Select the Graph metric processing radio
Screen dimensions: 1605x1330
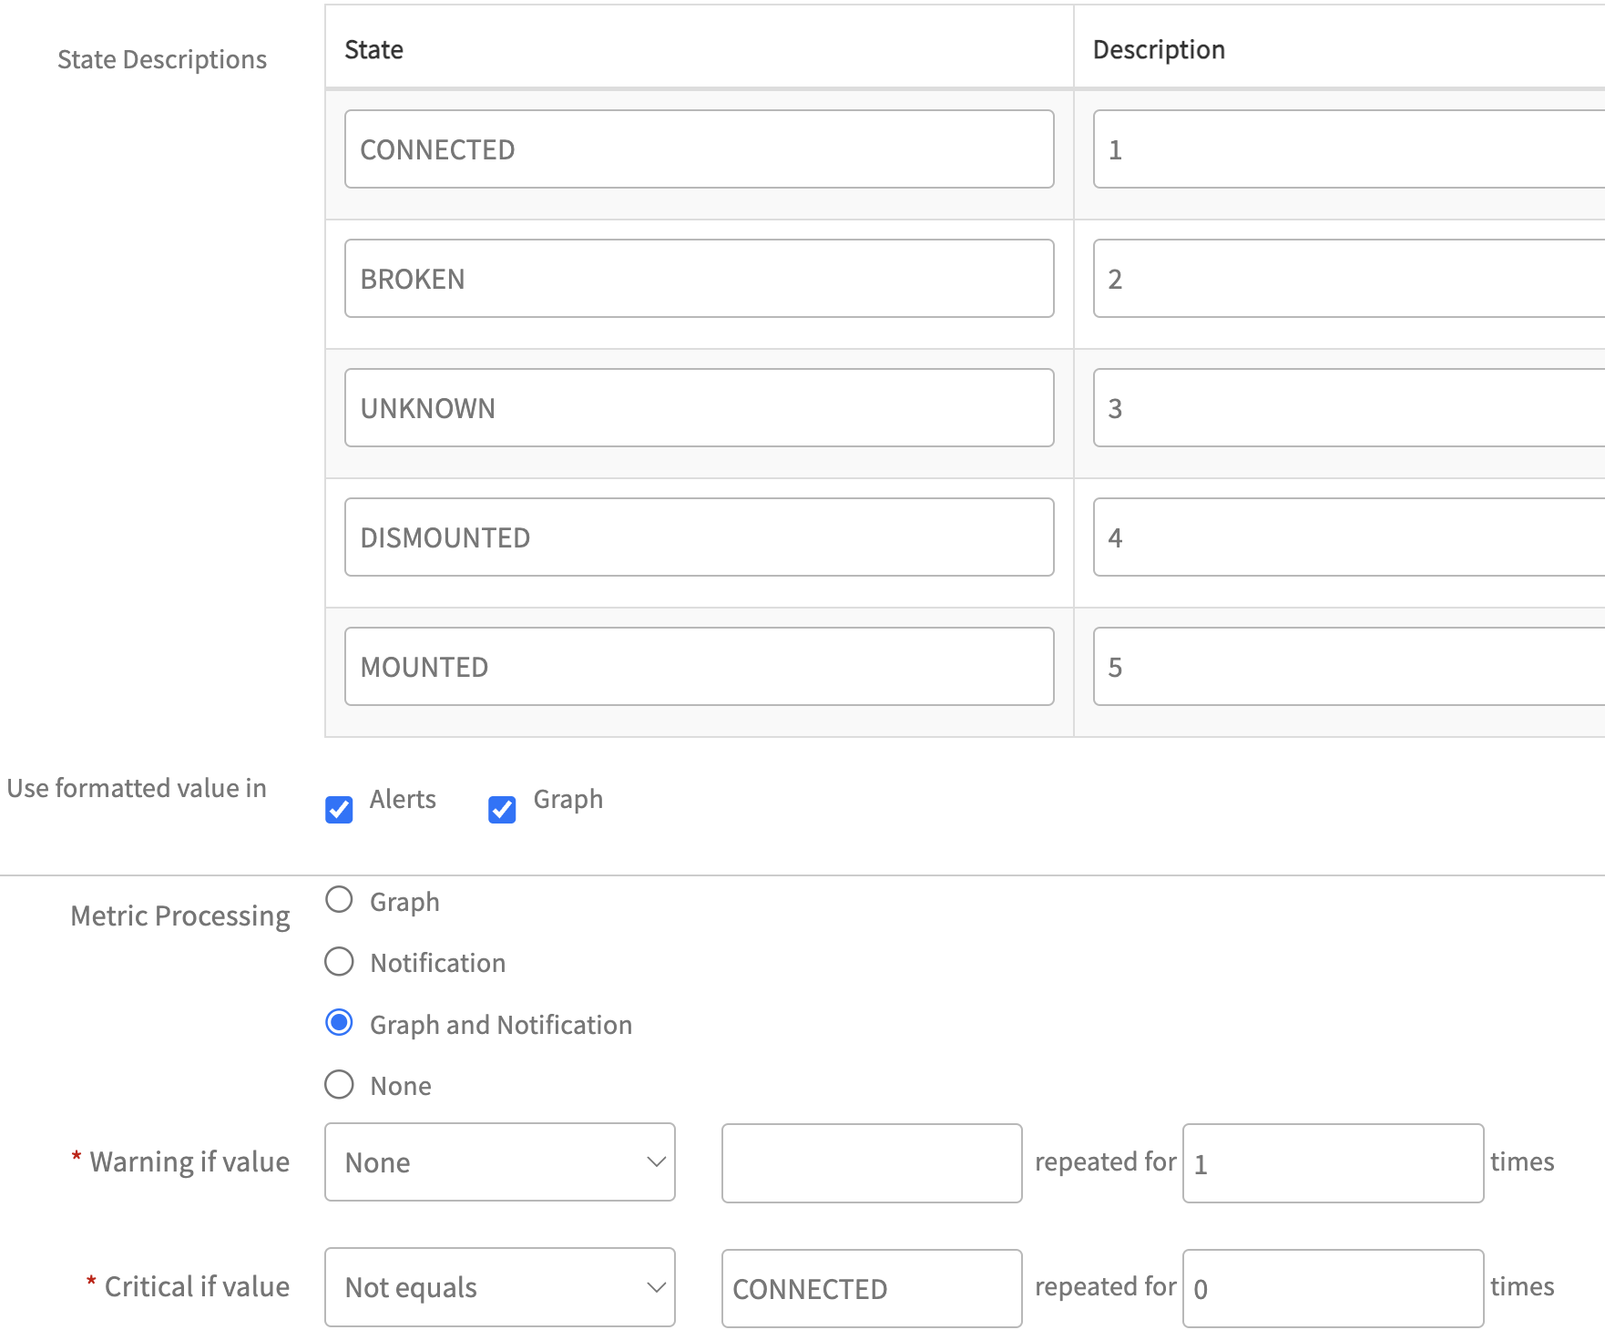[339, 900]
